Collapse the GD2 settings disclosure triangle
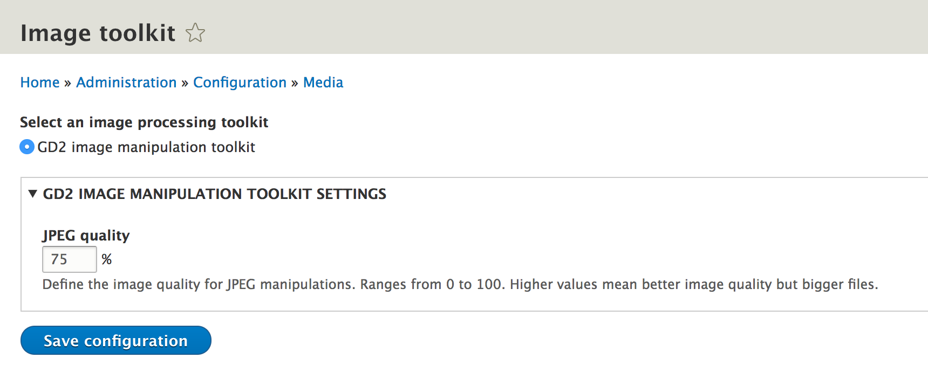928x371 pixels. [x=33, y=194]
